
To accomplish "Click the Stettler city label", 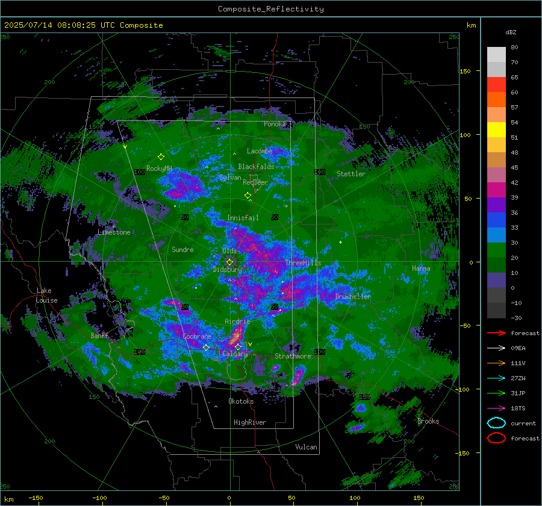I will point(351,174).
